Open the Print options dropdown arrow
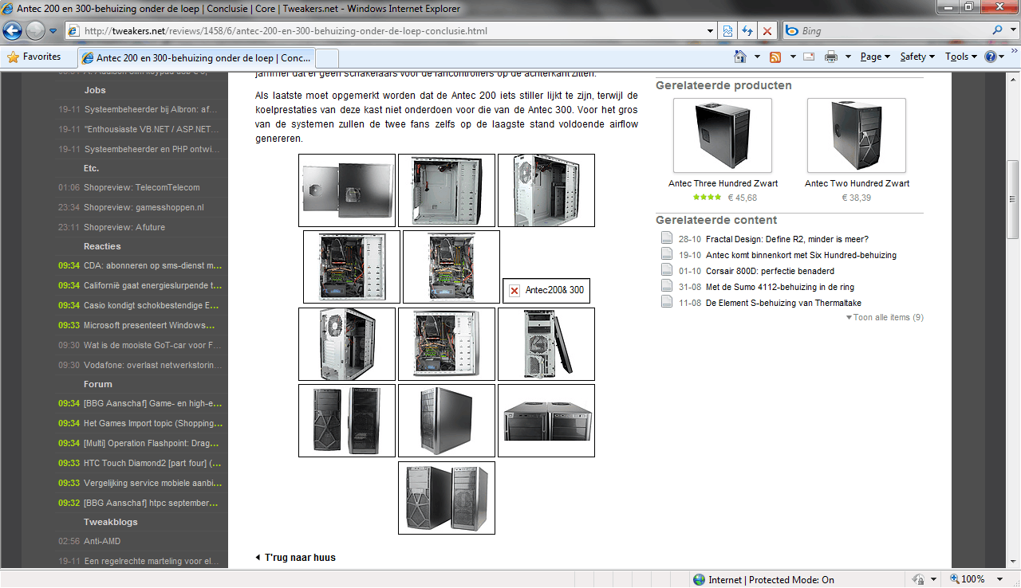 click(848, 57)
